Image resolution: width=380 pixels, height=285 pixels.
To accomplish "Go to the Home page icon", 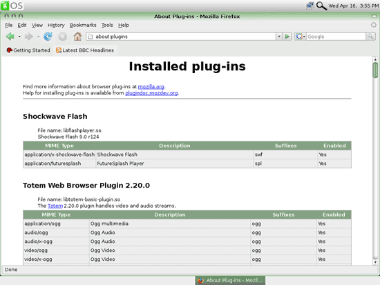I will pos(77,37).
